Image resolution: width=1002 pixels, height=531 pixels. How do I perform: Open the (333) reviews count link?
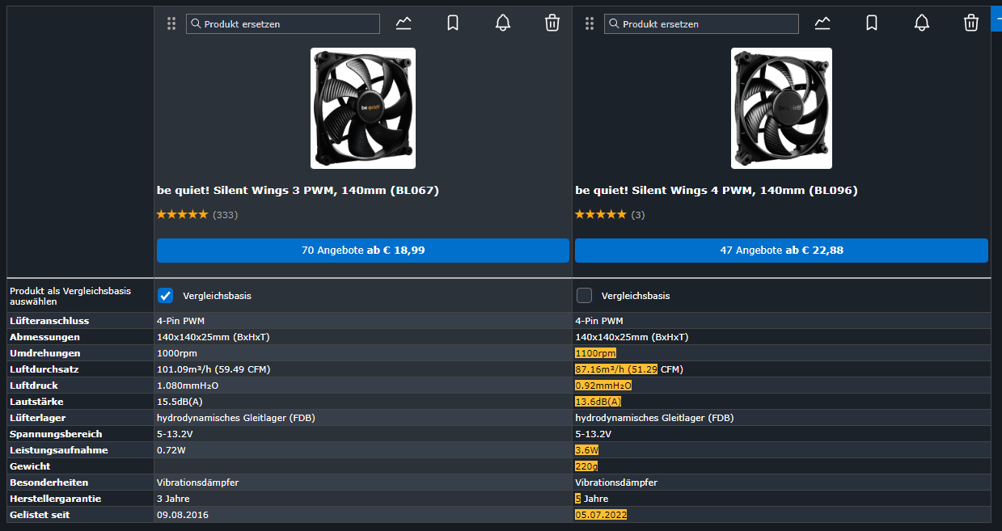[x=225, y=215]
